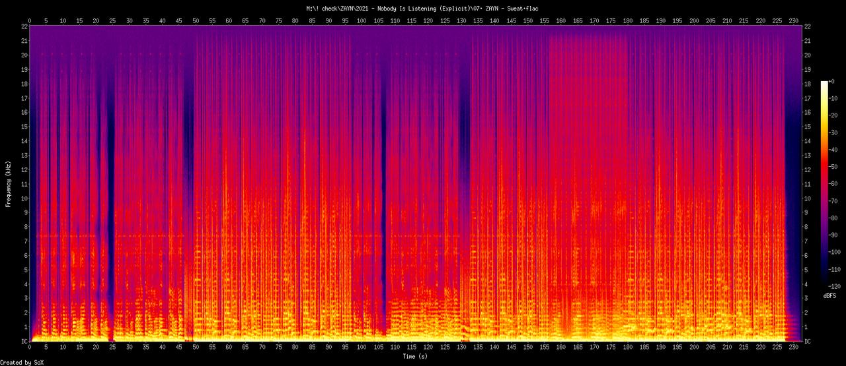The image size is (846, 366).
Task: Click the "-60" label on the dBFS scale
Action: [834, 183]
